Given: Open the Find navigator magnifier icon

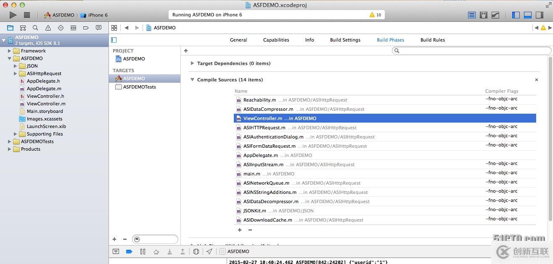Looking at the screenshot, I should point(35,28).
